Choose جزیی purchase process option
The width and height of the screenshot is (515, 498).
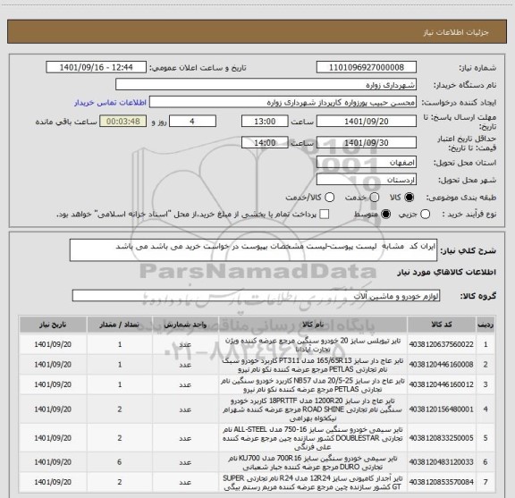point(425,215)
